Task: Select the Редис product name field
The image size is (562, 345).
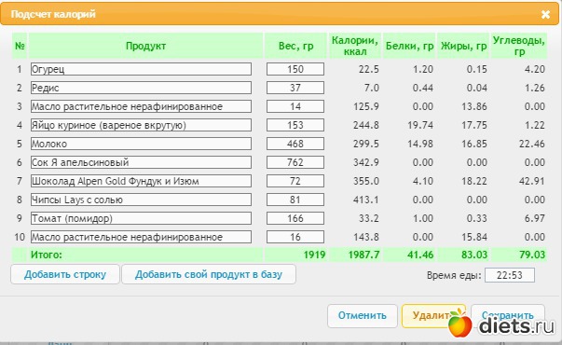Action: point(141,88)
